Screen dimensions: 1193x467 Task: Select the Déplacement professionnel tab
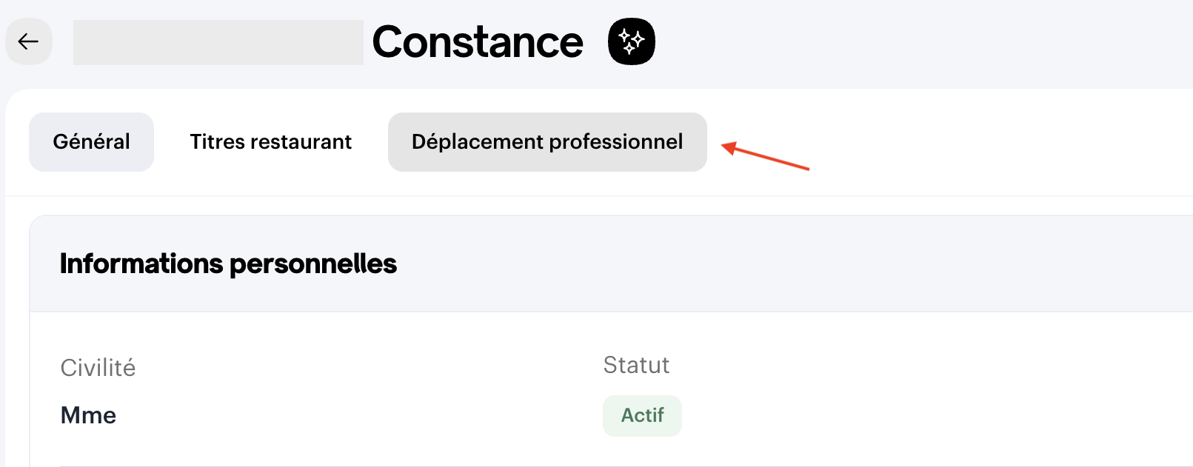[x=547, y=142]
